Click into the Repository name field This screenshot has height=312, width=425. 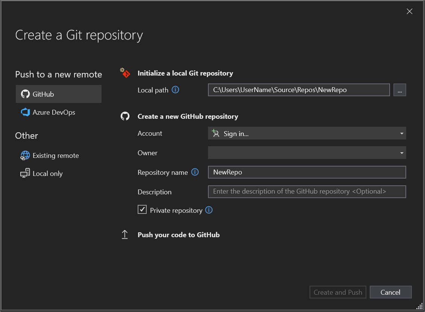pyautogui.click(x=307, y=172)
